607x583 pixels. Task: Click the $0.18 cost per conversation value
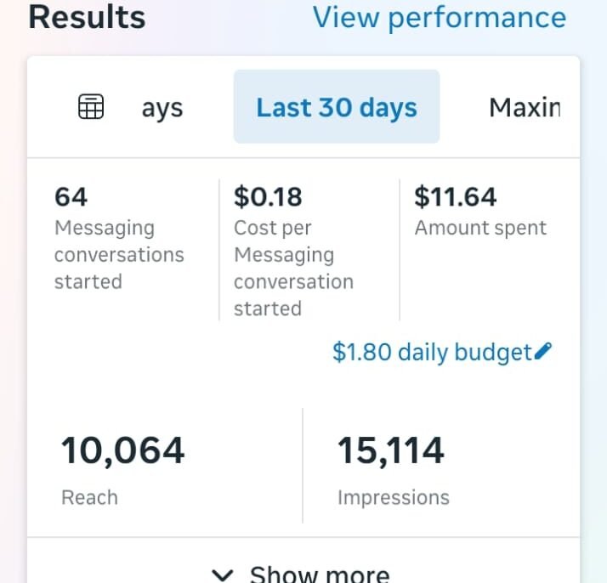tap(268, 197)
